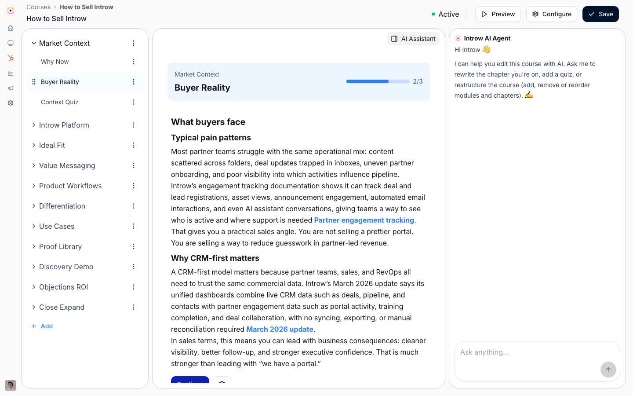Open the options menu for Proof Library

coord(134,246)
